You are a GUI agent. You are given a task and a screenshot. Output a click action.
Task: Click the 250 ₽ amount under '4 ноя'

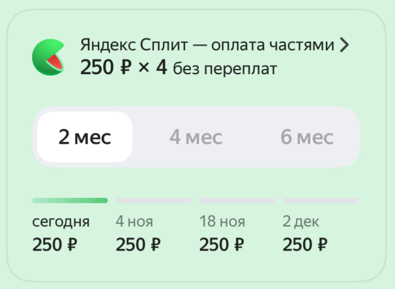point(138,245)
